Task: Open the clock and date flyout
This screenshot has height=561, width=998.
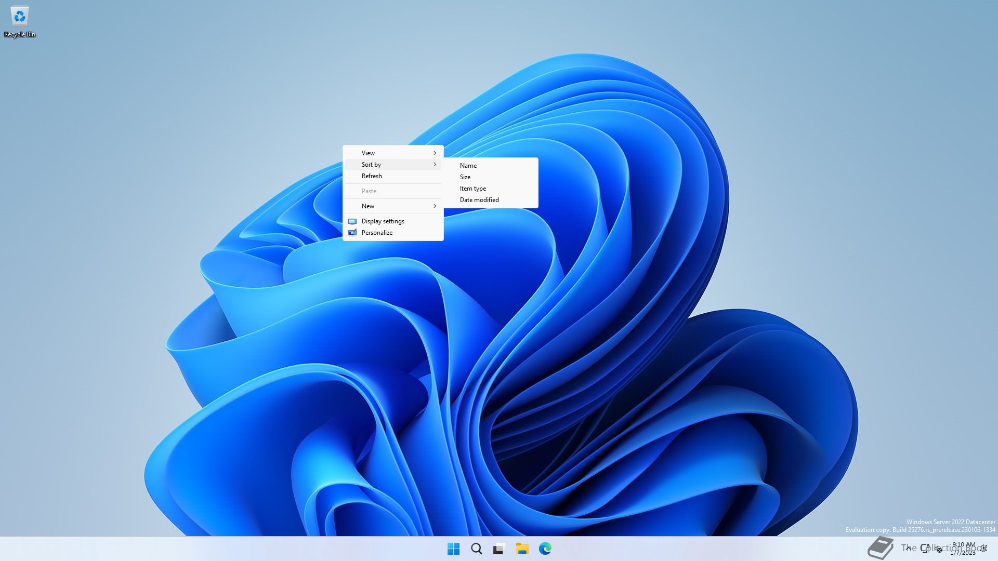Action: (963, 549)
